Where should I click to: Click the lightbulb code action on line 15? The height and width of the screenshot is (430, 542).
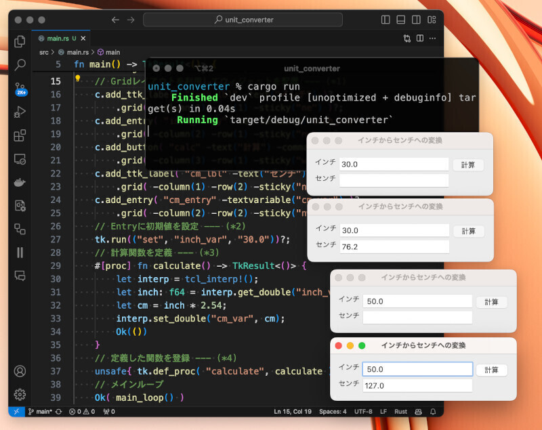(x=78, y=79)
